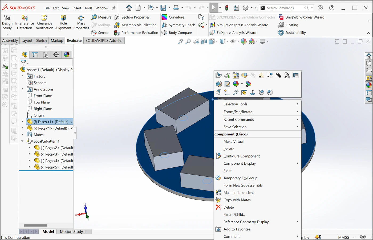
Task: Run Performance Evaluation
Action: [136, 33]
